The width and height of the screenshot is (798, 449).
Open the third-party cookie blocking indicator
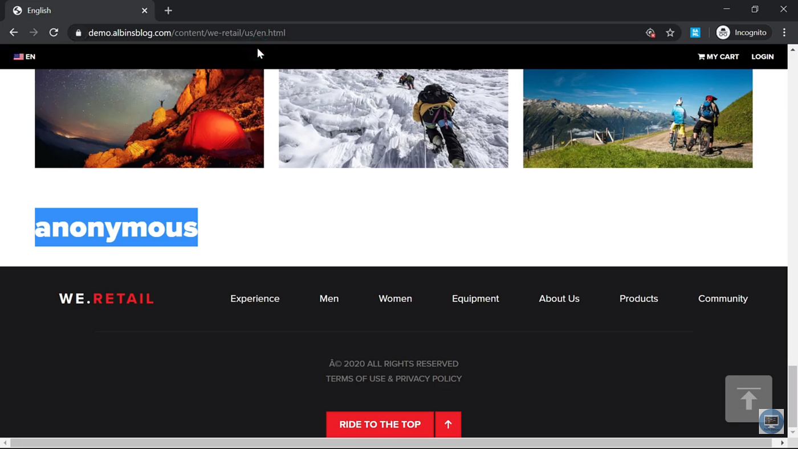(650, 33)
